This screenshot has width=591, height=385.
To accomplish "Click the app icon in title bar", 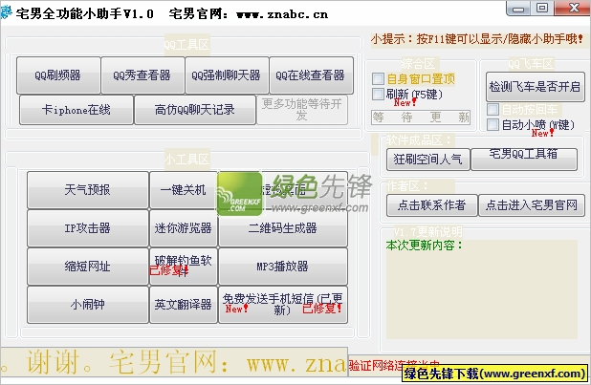I will coord(7,12).
